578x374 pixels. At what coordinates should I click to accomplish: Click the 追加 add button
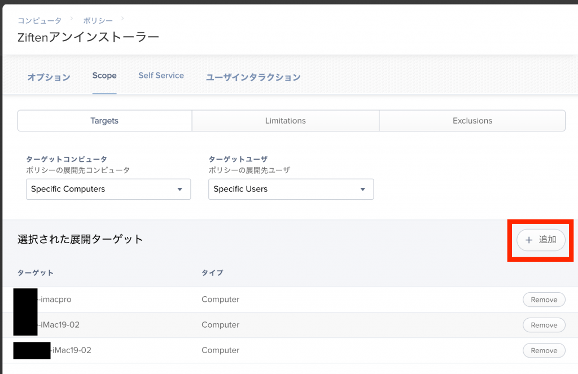click(541, 240)
